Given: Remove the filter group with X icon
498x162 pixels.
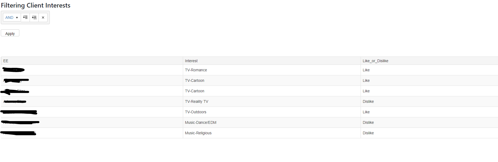Looking at the screenshot, I should [x=43, y=17].
